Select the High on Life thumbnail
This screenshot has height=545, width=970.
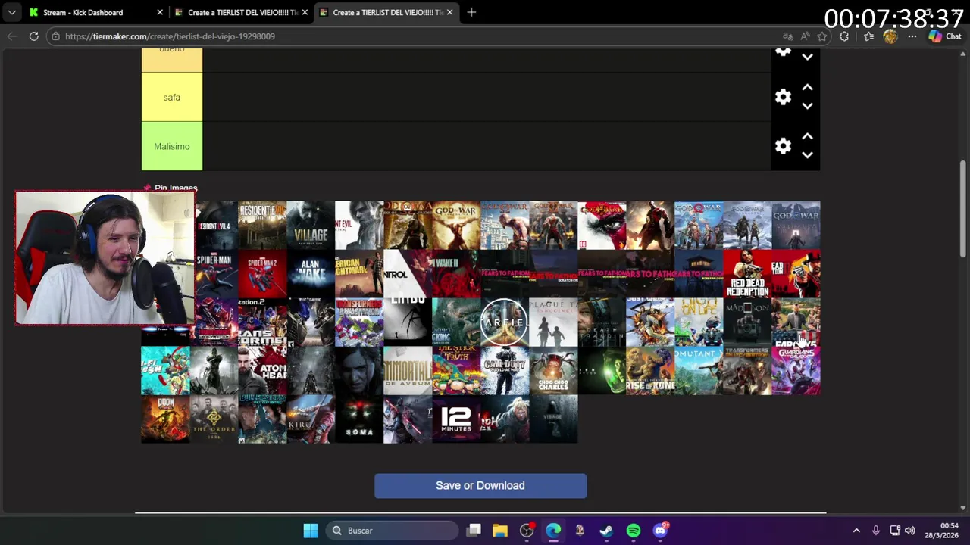pyautogui.click(x=699, y=322)
